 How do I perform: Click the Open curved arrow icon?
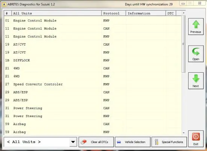tap(196, 52)
